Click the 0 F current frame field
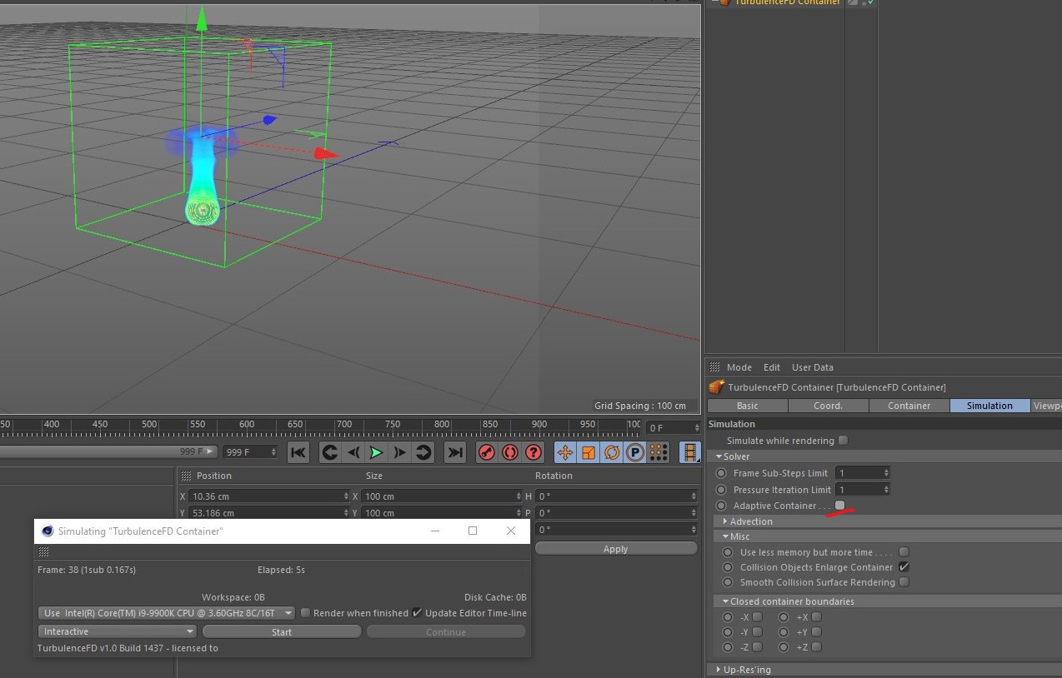The width and height of the screenshot is (1062, 678). [674, 428]
